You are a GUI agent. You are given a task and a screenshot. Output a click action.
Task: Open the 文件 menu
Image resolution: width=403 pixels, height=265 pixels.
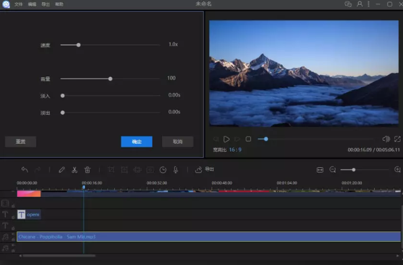[19, 4]
